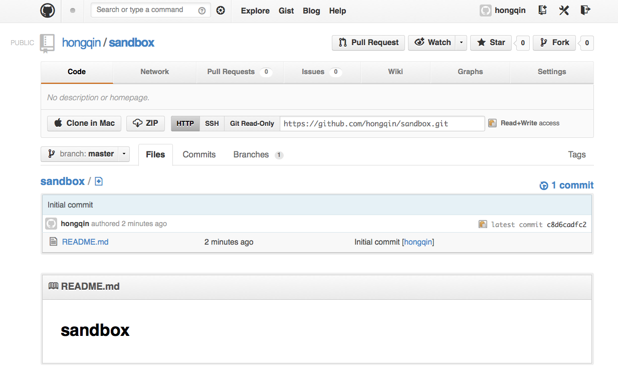
Task: Click [hongqin] link in file row
Action: [x=418, y=242]
